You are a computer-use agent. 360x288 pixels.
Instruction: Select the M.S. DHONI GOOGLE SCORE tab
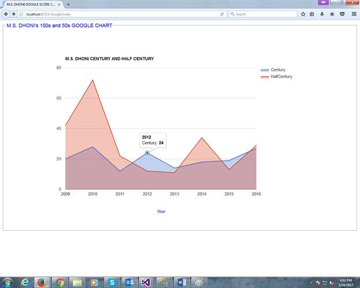32,5
